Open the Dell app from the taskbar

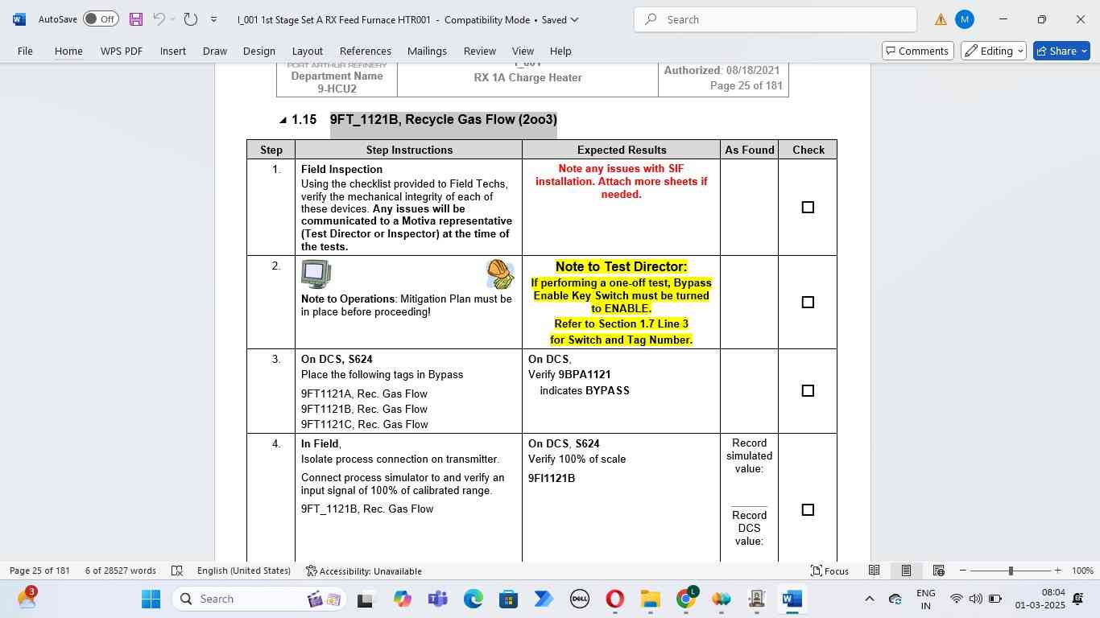(580, 599)
